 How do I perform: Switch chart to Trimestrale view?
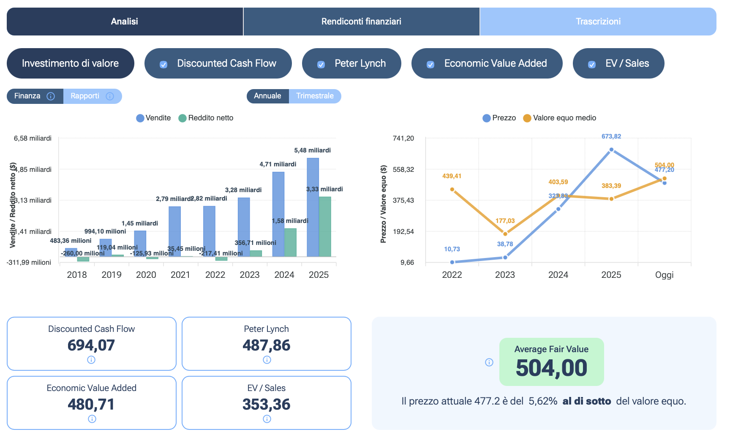(315, 96)
